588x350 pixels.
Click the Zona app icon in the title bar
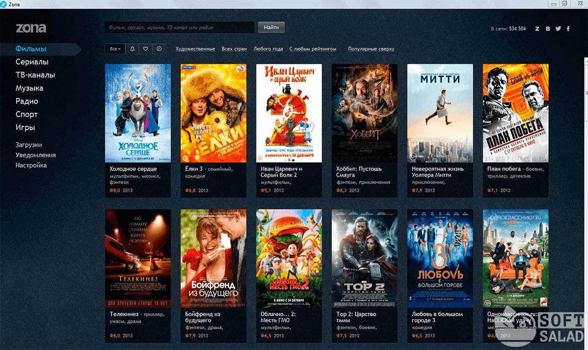pyautogui.click(x=3, y=3)
